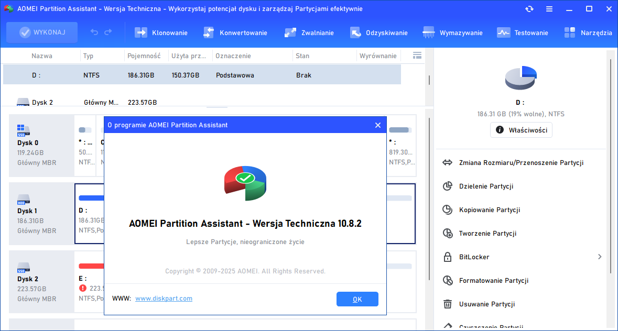
Task: Select the 819.30 partition on Dysk 0
Action: pyautogui.click(x=401, y=146)
